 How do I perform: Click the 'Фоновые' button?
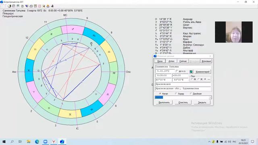tap(206, 61)
